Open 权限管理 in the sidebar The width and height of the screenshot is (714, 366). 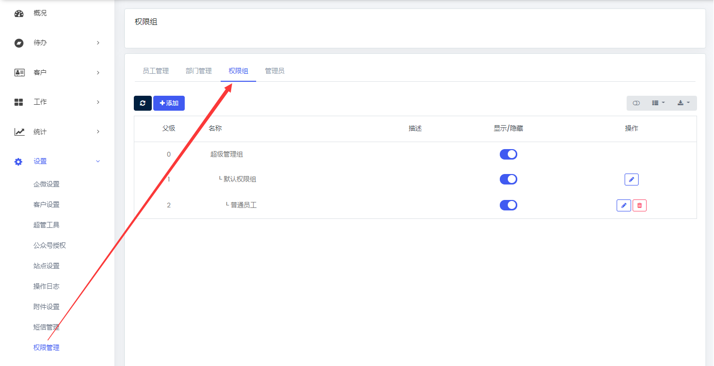pyautogui.click(x=46, y=348)
